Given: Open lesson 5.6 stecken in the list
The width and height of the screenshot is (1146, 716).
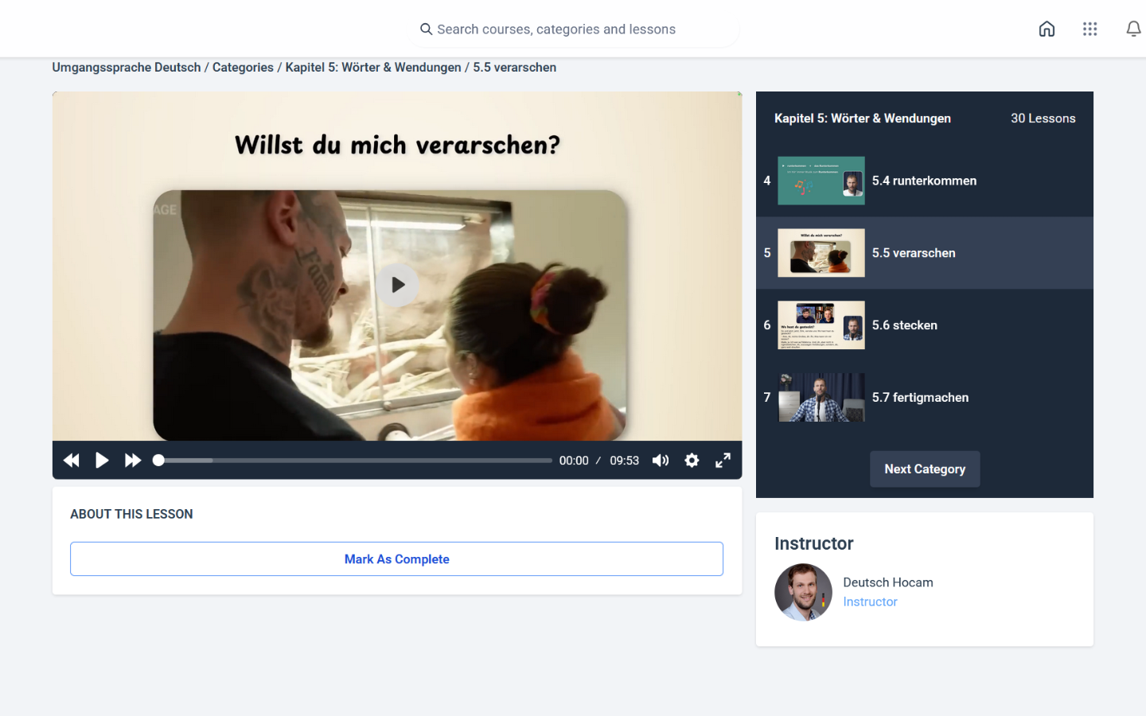Looking at the screenshot, I should [x=904, y=325].
